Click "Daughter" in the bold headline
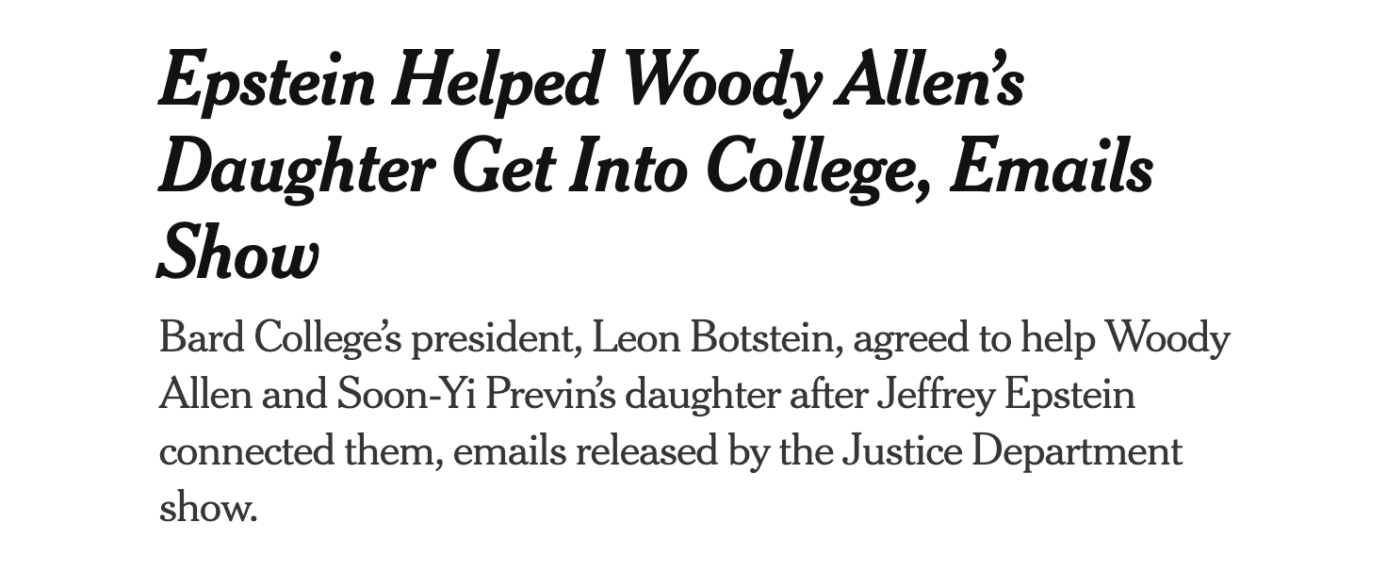The height and width of the screenshot is (571, 1387). [297, 168]
